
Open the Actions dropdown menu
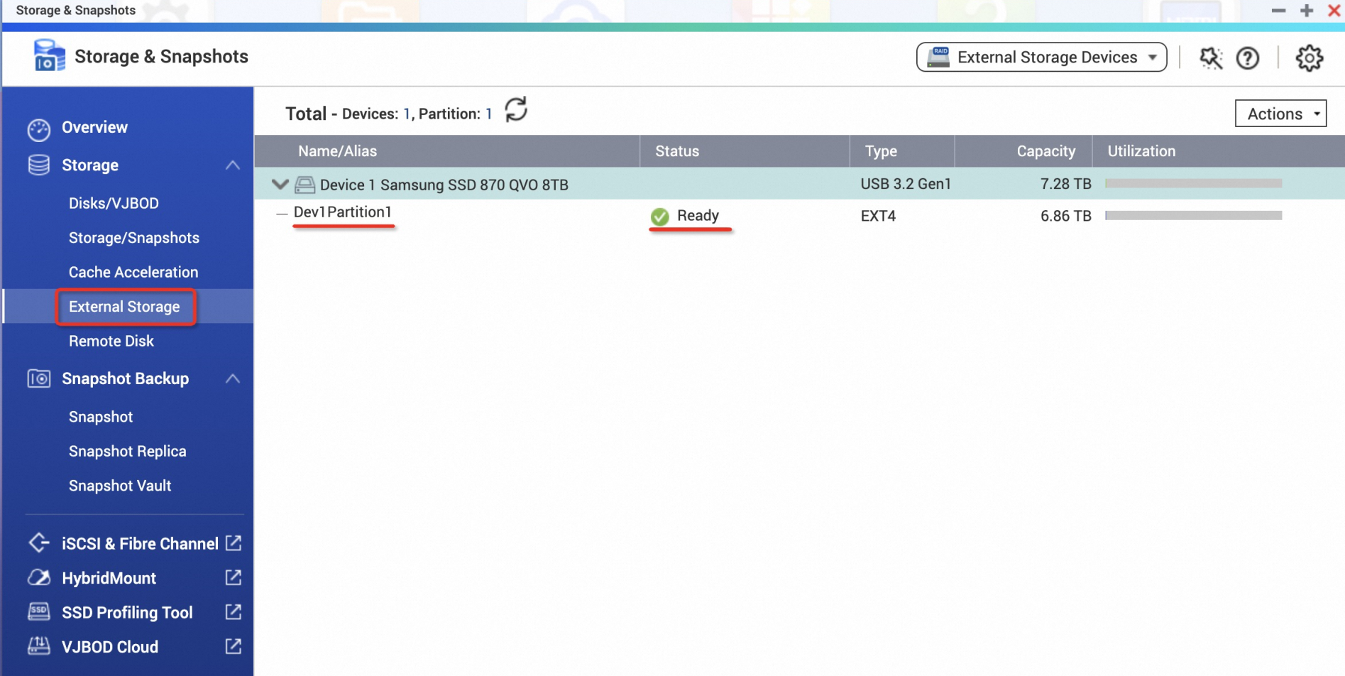(1280, 114)
